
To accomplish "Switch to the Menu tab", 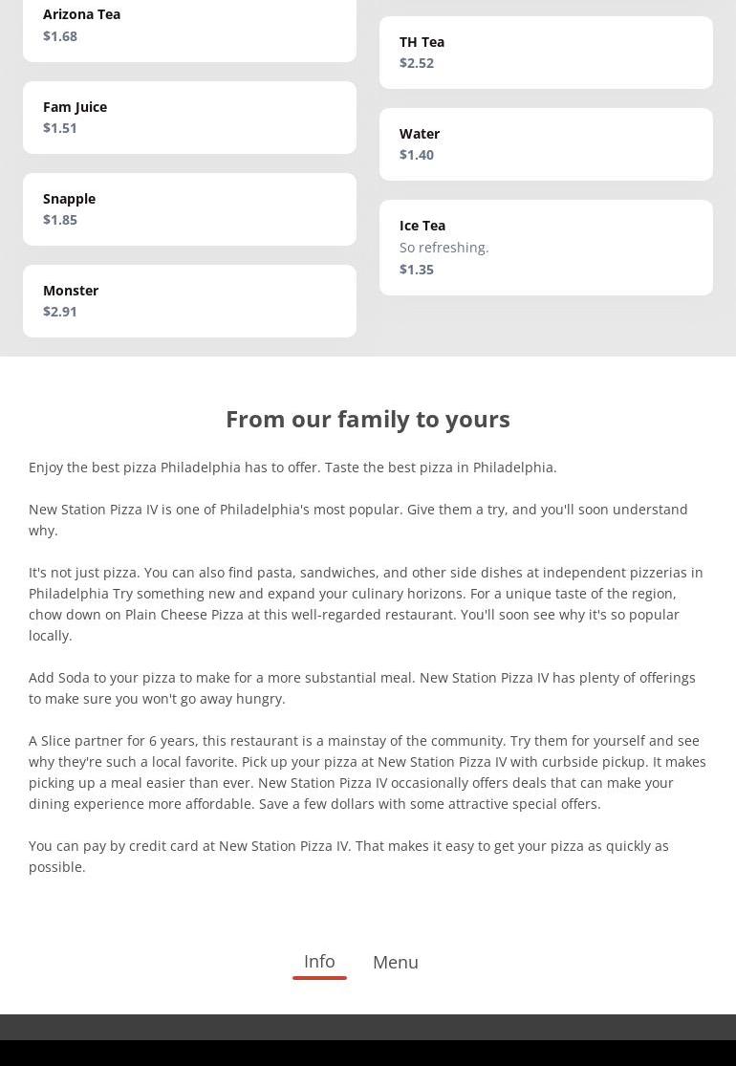I will 396,963.
